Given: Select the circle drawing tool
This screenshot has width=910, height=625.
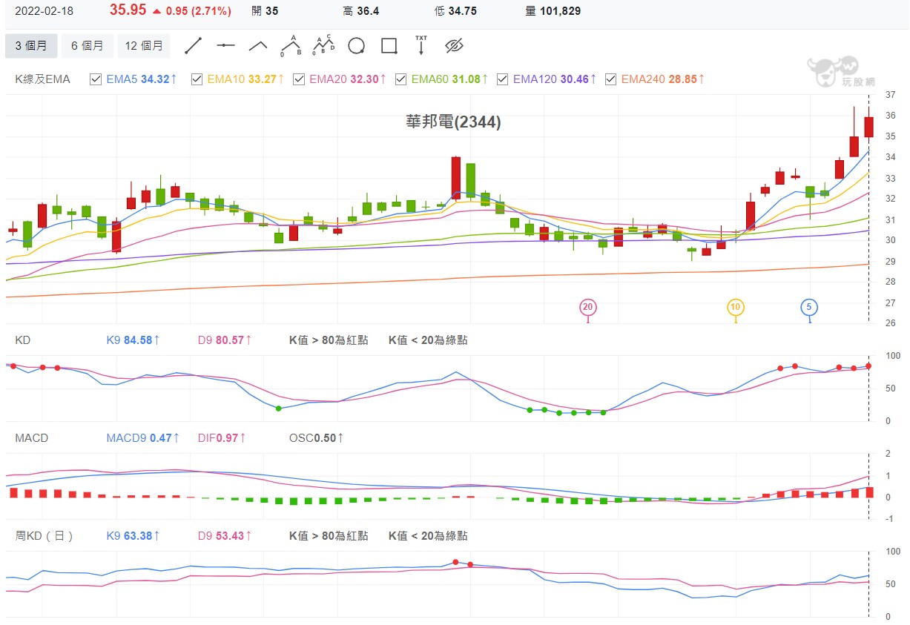Looking at the screenshot, I should [357, 46].
